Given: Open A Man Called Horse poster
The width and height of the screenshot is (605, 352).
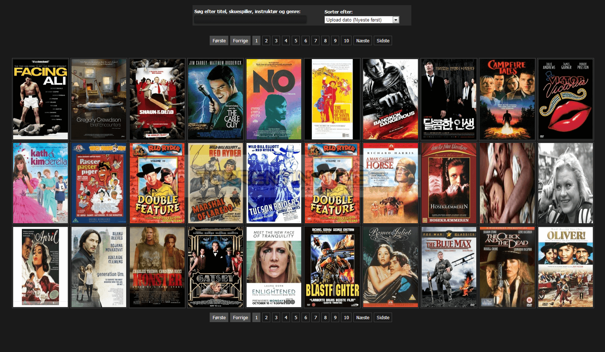Looking at the screenshot, I should point(391,183).
